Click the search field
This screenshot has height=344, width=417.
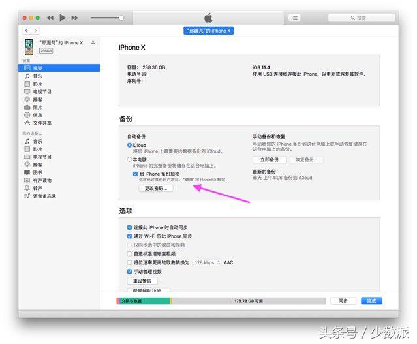[x=362, y=18]
